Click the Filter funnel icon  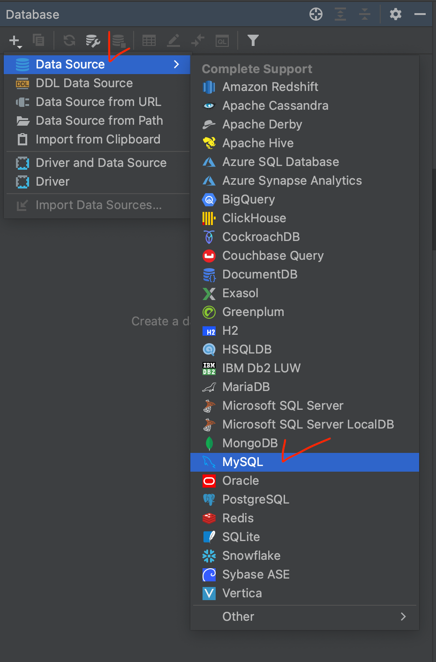coord(253,41)
